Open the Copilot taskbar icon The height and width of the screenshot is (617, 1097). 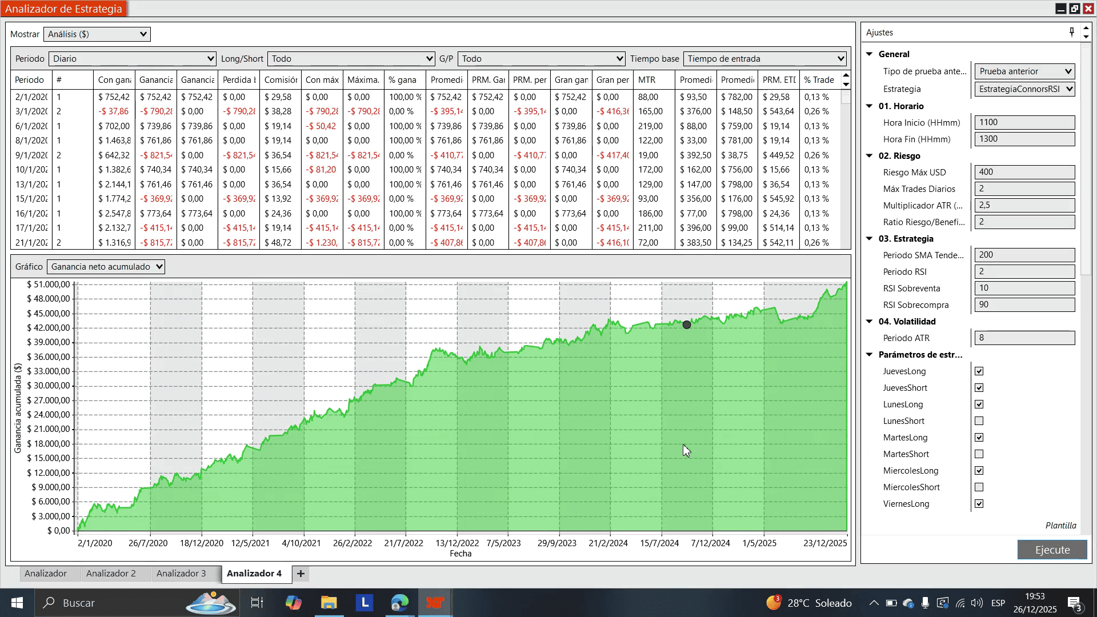pos(293,603)
